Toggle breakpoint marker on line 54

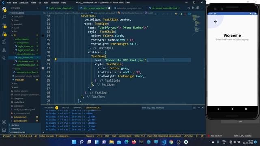pos(43,36)
